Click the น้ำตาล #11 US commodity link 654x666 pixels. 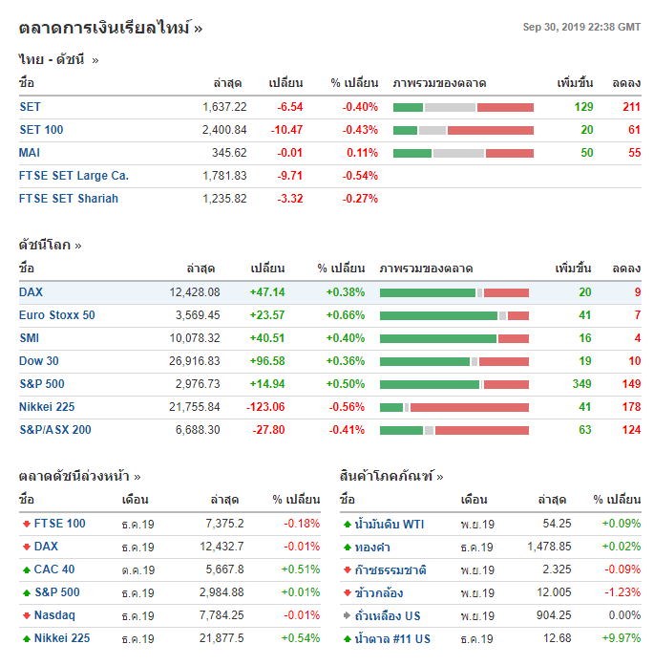pyautogui.click(x=392, y=638)
